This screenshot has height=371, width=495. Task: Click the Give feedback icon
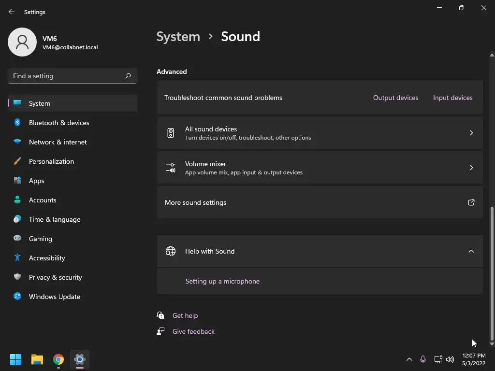(161, 331)
